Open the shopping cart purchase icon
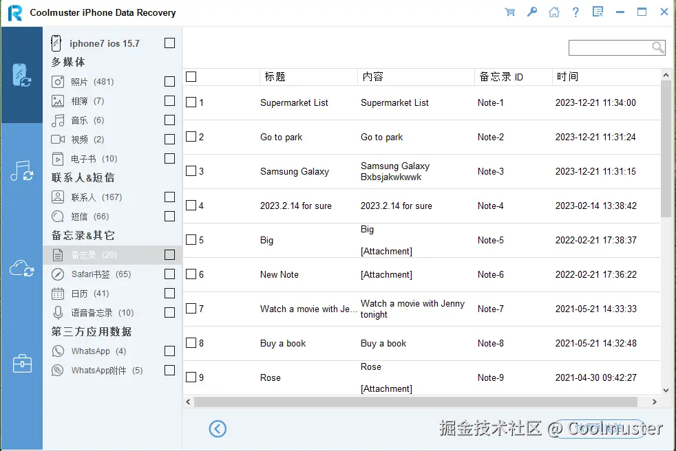The image size is (676, 451). pyautogui.click(x=510, y=12)
